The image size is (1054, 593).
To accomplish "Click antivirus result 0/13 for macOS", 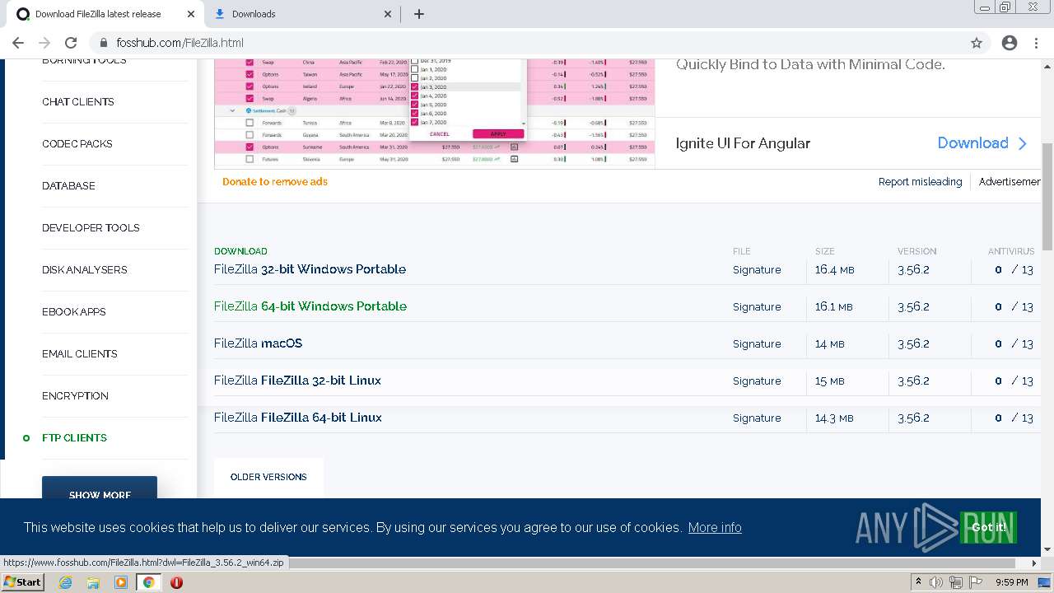I will pos(1014,344).
